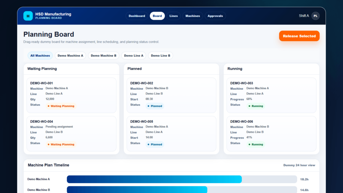Open the PL user avatar
343x193 pixels.
tap(316, 16)
